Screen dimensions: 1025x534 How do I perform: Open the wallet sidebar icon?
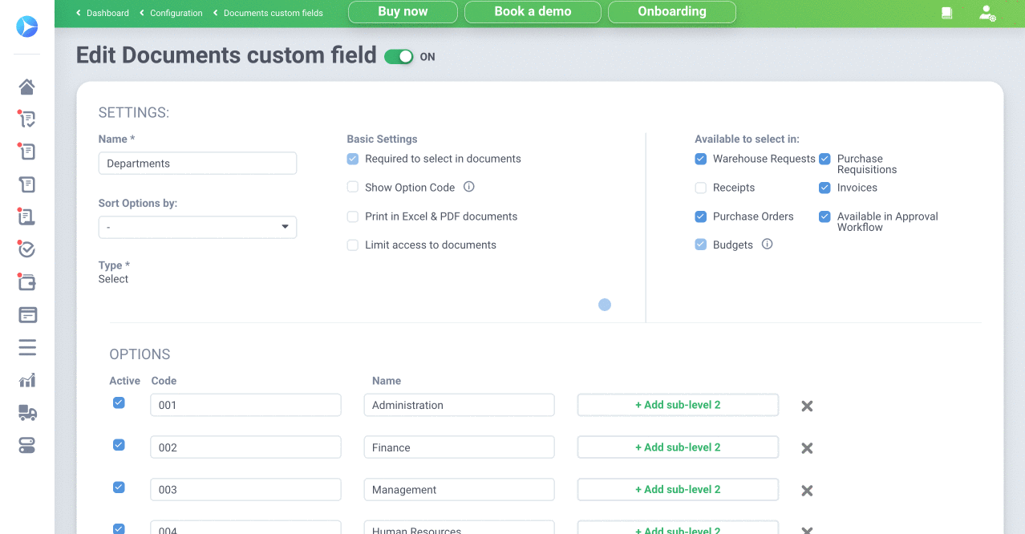27,282
